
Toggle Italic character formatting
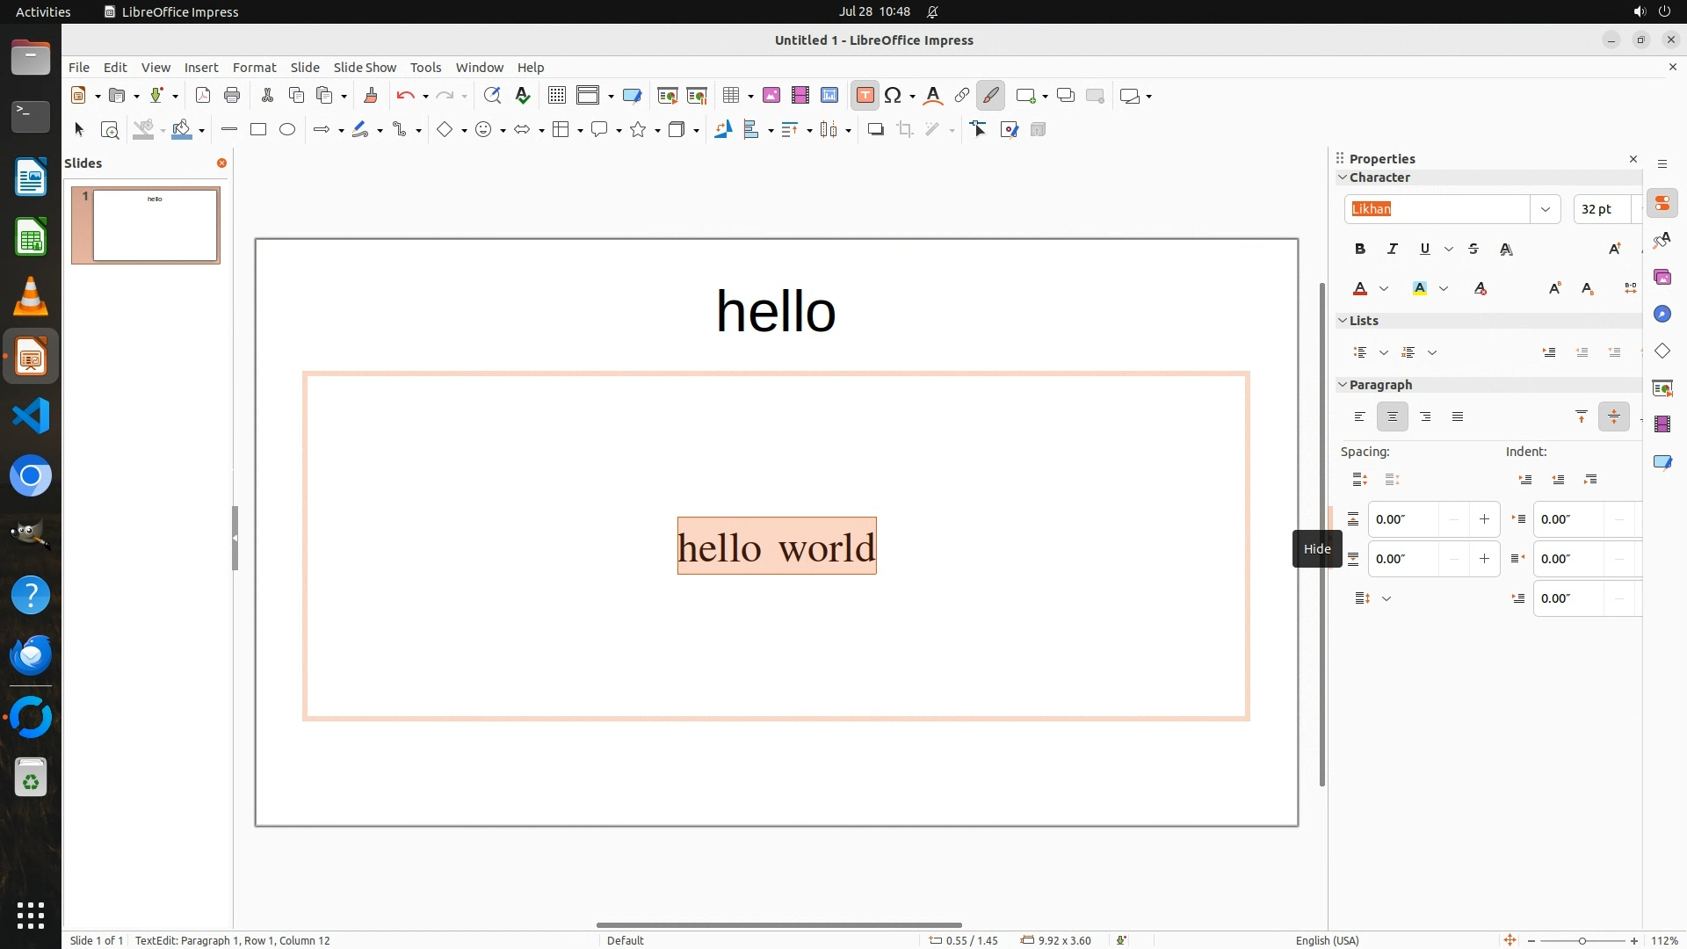[1392, 250]
